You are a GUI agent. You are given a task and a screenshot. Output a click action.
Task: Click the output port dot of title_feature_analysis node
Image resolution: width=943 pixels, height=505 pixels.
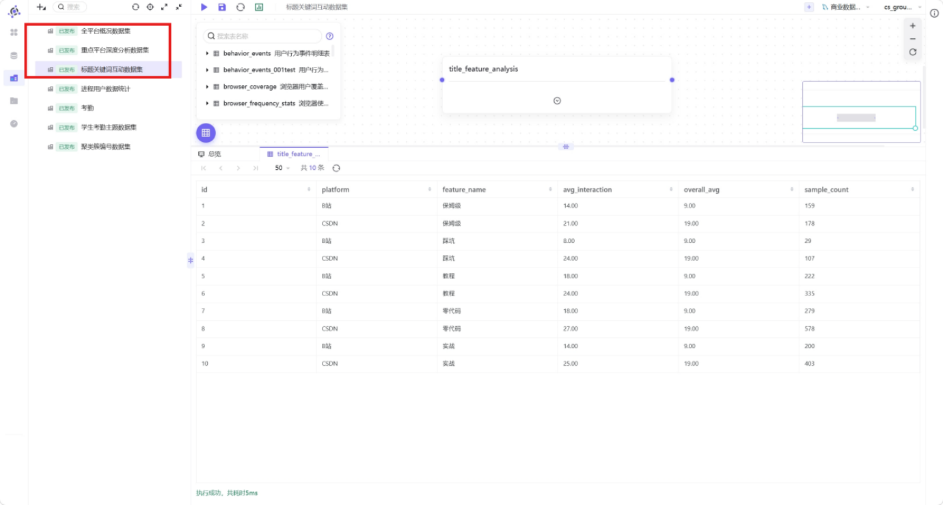672,80
